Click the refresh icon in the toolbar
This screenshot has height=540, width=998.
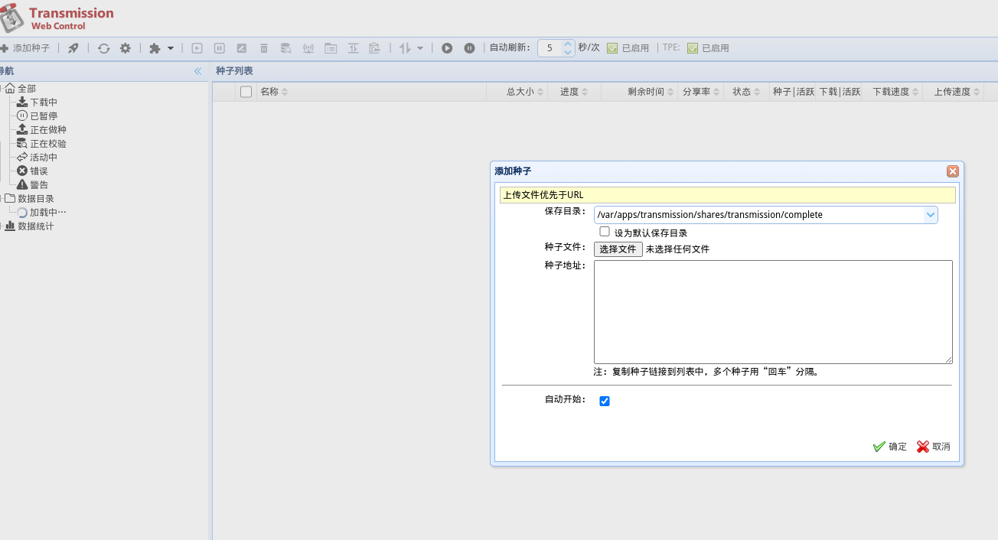[103, 48]
